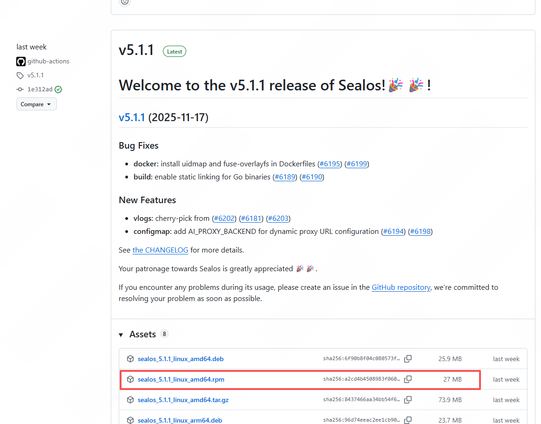This screenshot has width=541, height=424.
Task: Copy sha256 hash for amd64.rpm asset
Action: click(x=408, y=379)
